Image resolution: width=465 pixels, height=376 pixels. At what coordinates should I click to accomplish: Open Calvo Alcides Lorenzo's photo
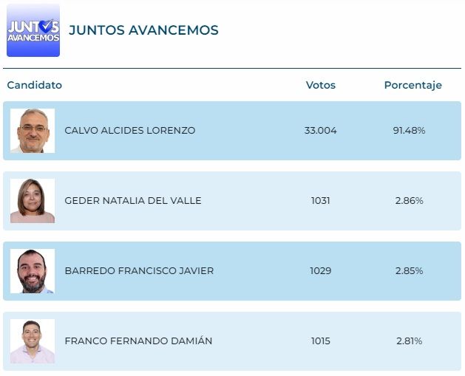[x=33, y=131]
